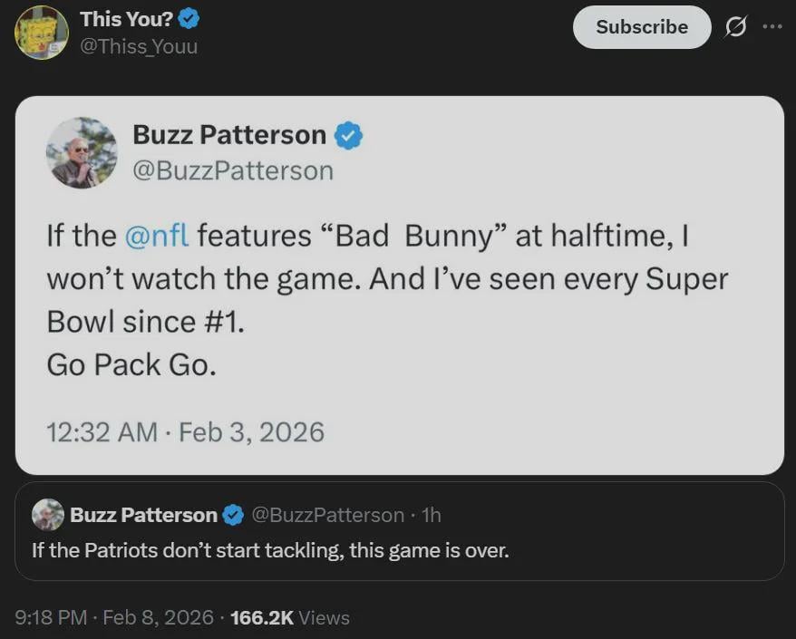The height and width of the screenshot is (639, 796).
Task: Click the small avatar in the quoted tweet
Action: pos(48,515)
